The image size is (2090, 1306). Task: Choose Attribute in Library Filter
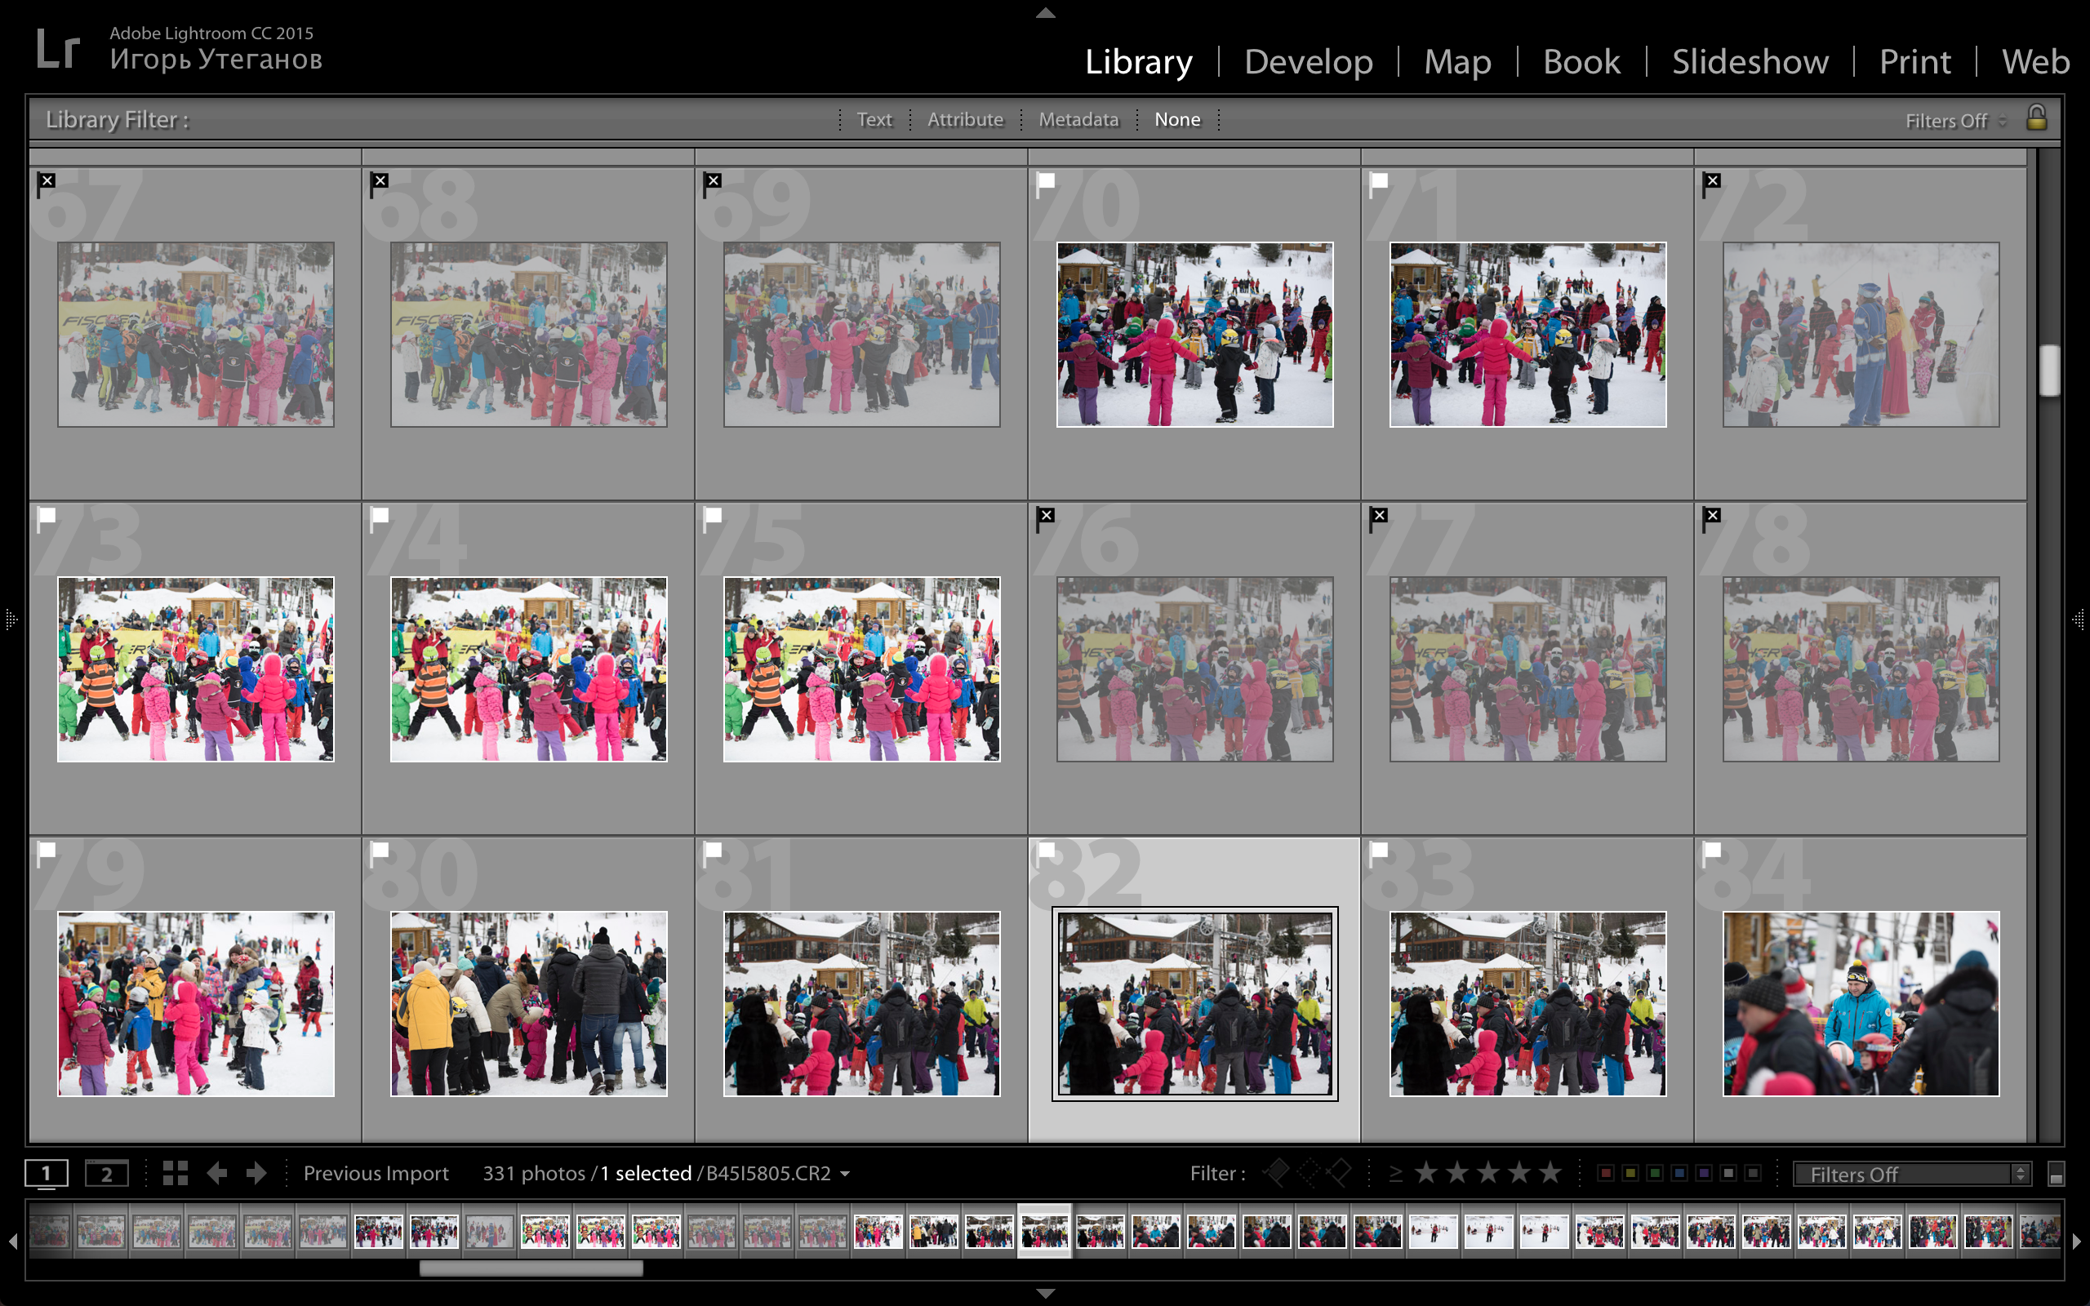pos(965,119)
